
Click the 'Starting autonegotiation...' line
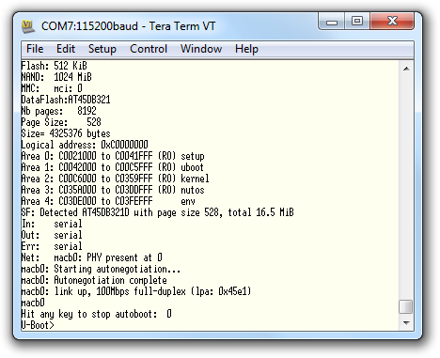tap(101, 269)
